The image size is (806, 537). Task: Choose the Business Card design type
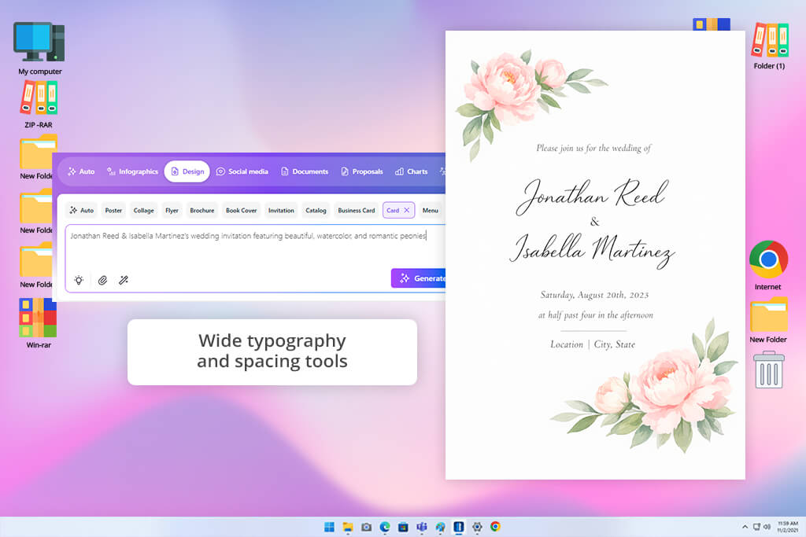(x=357, y=211)
